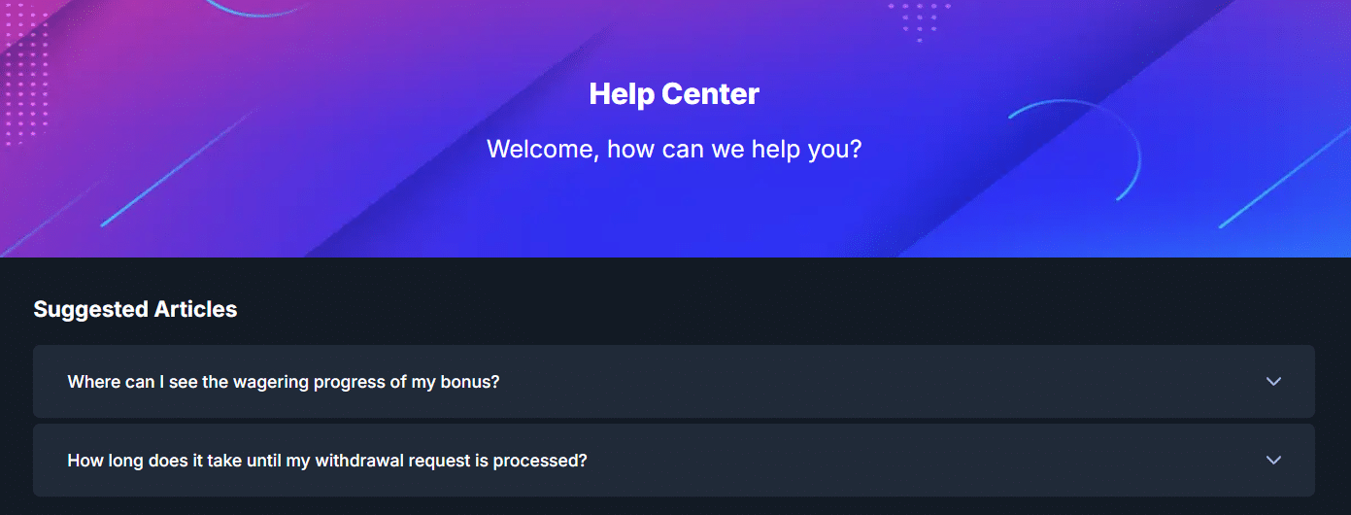Expand the wagering progress article chevron
The image size is (1351, 515).
1273,382
